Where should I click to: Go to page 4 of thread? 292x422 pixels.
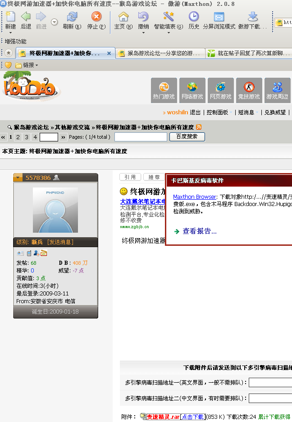[35, 137]
